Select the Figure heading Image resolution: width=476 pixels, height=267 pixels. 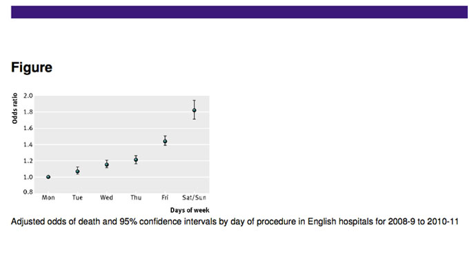tap(32, 67)
